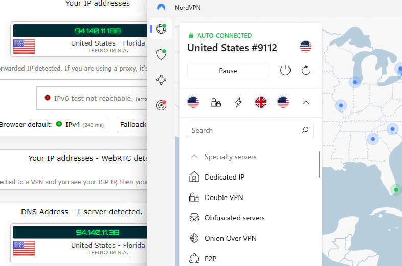Screen dimensions: 402x266
Task: Click the Dedicated IP house icon
Action: (x=194, y=177)
